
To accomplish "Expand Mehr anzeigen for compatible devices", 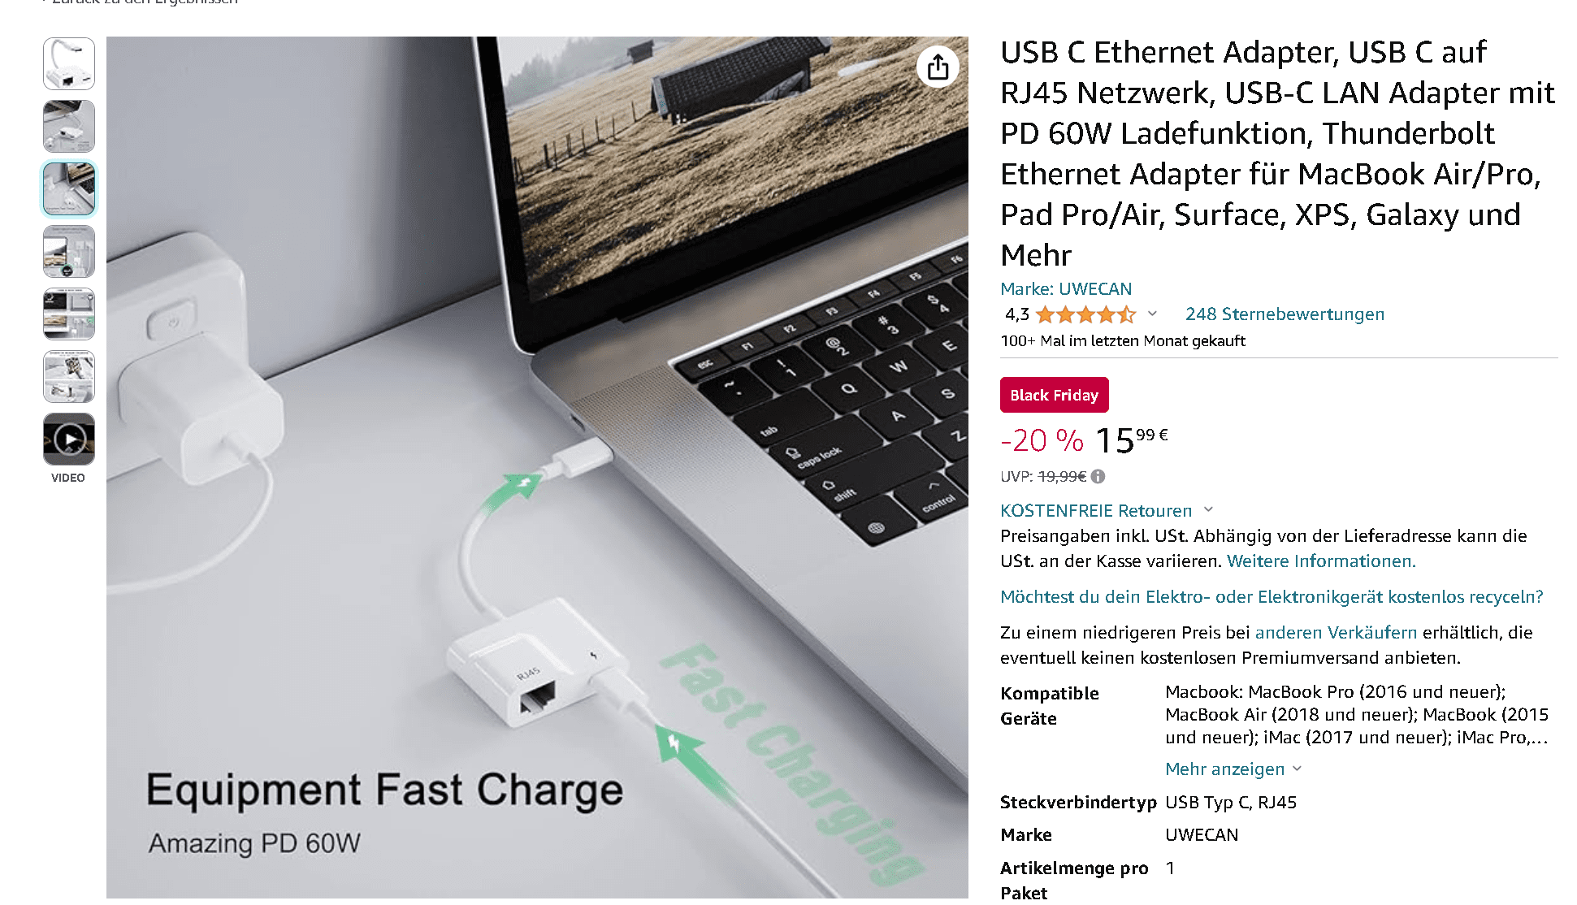I will 1233,769.
